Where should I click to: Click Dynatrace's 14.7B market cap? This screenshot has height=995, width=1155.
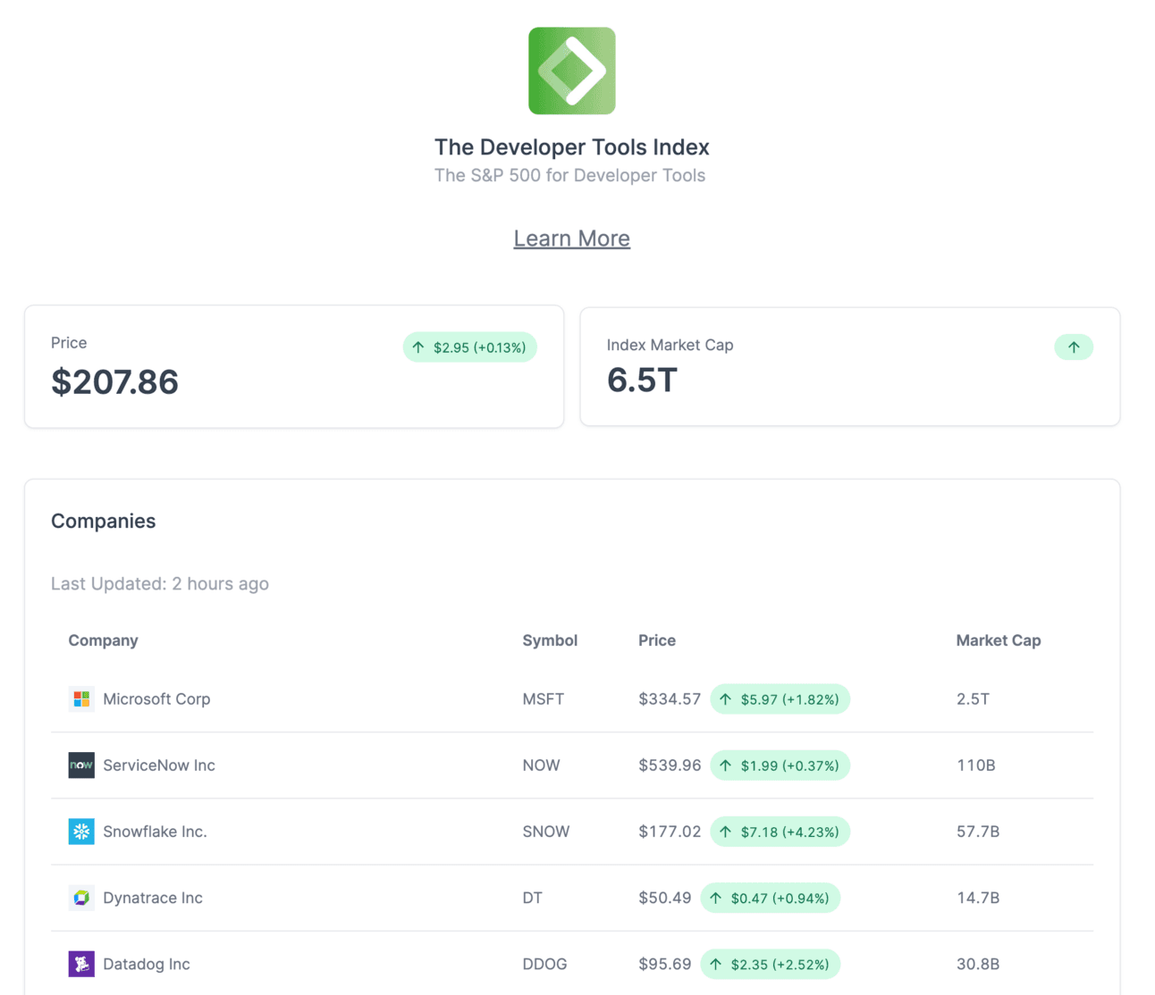[x=978, y=898]
